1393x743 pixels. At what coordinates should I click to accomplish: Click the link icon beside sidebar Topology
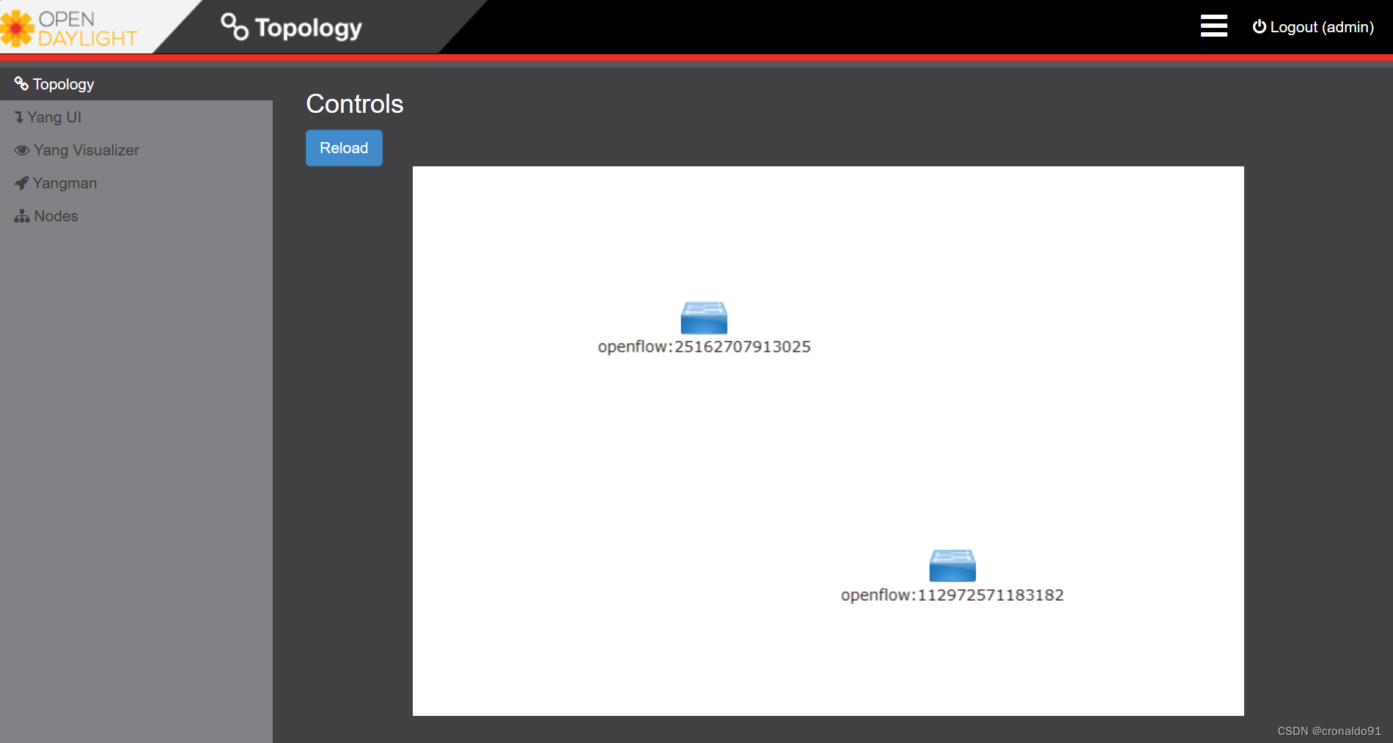click(21, 84)
